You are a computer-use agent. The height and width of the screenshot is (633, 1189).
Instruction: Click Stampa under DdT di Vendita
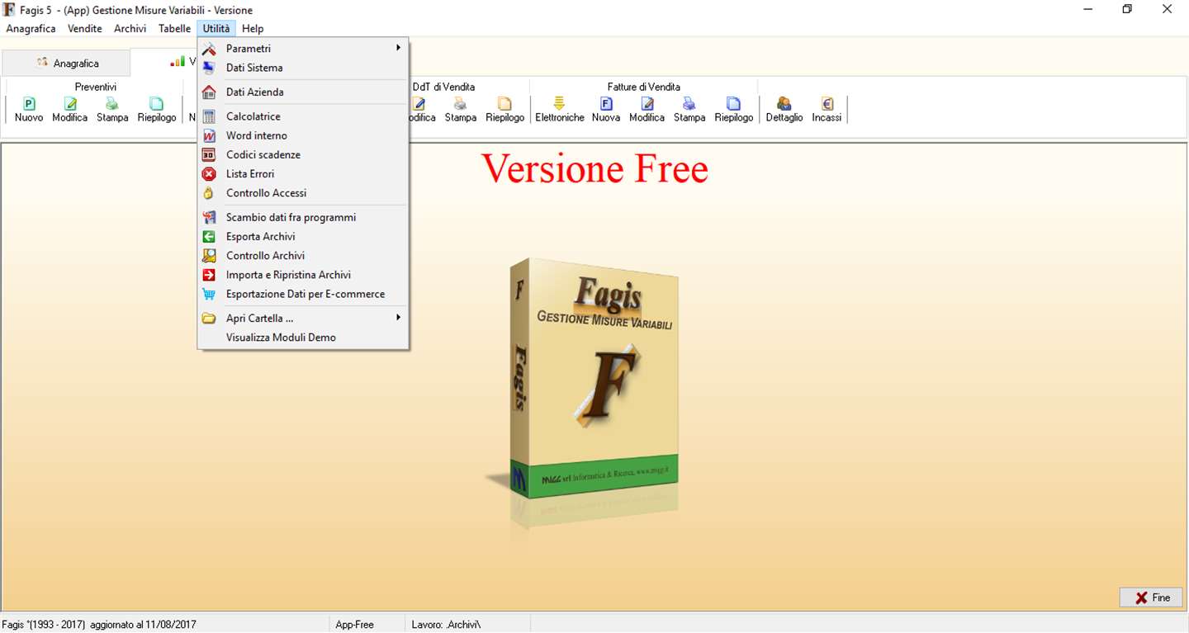point(461,110)
